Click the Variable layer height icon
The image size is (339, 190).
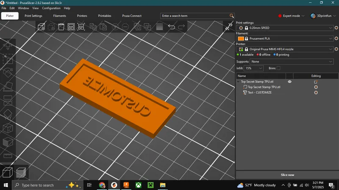tap(160, 27)
